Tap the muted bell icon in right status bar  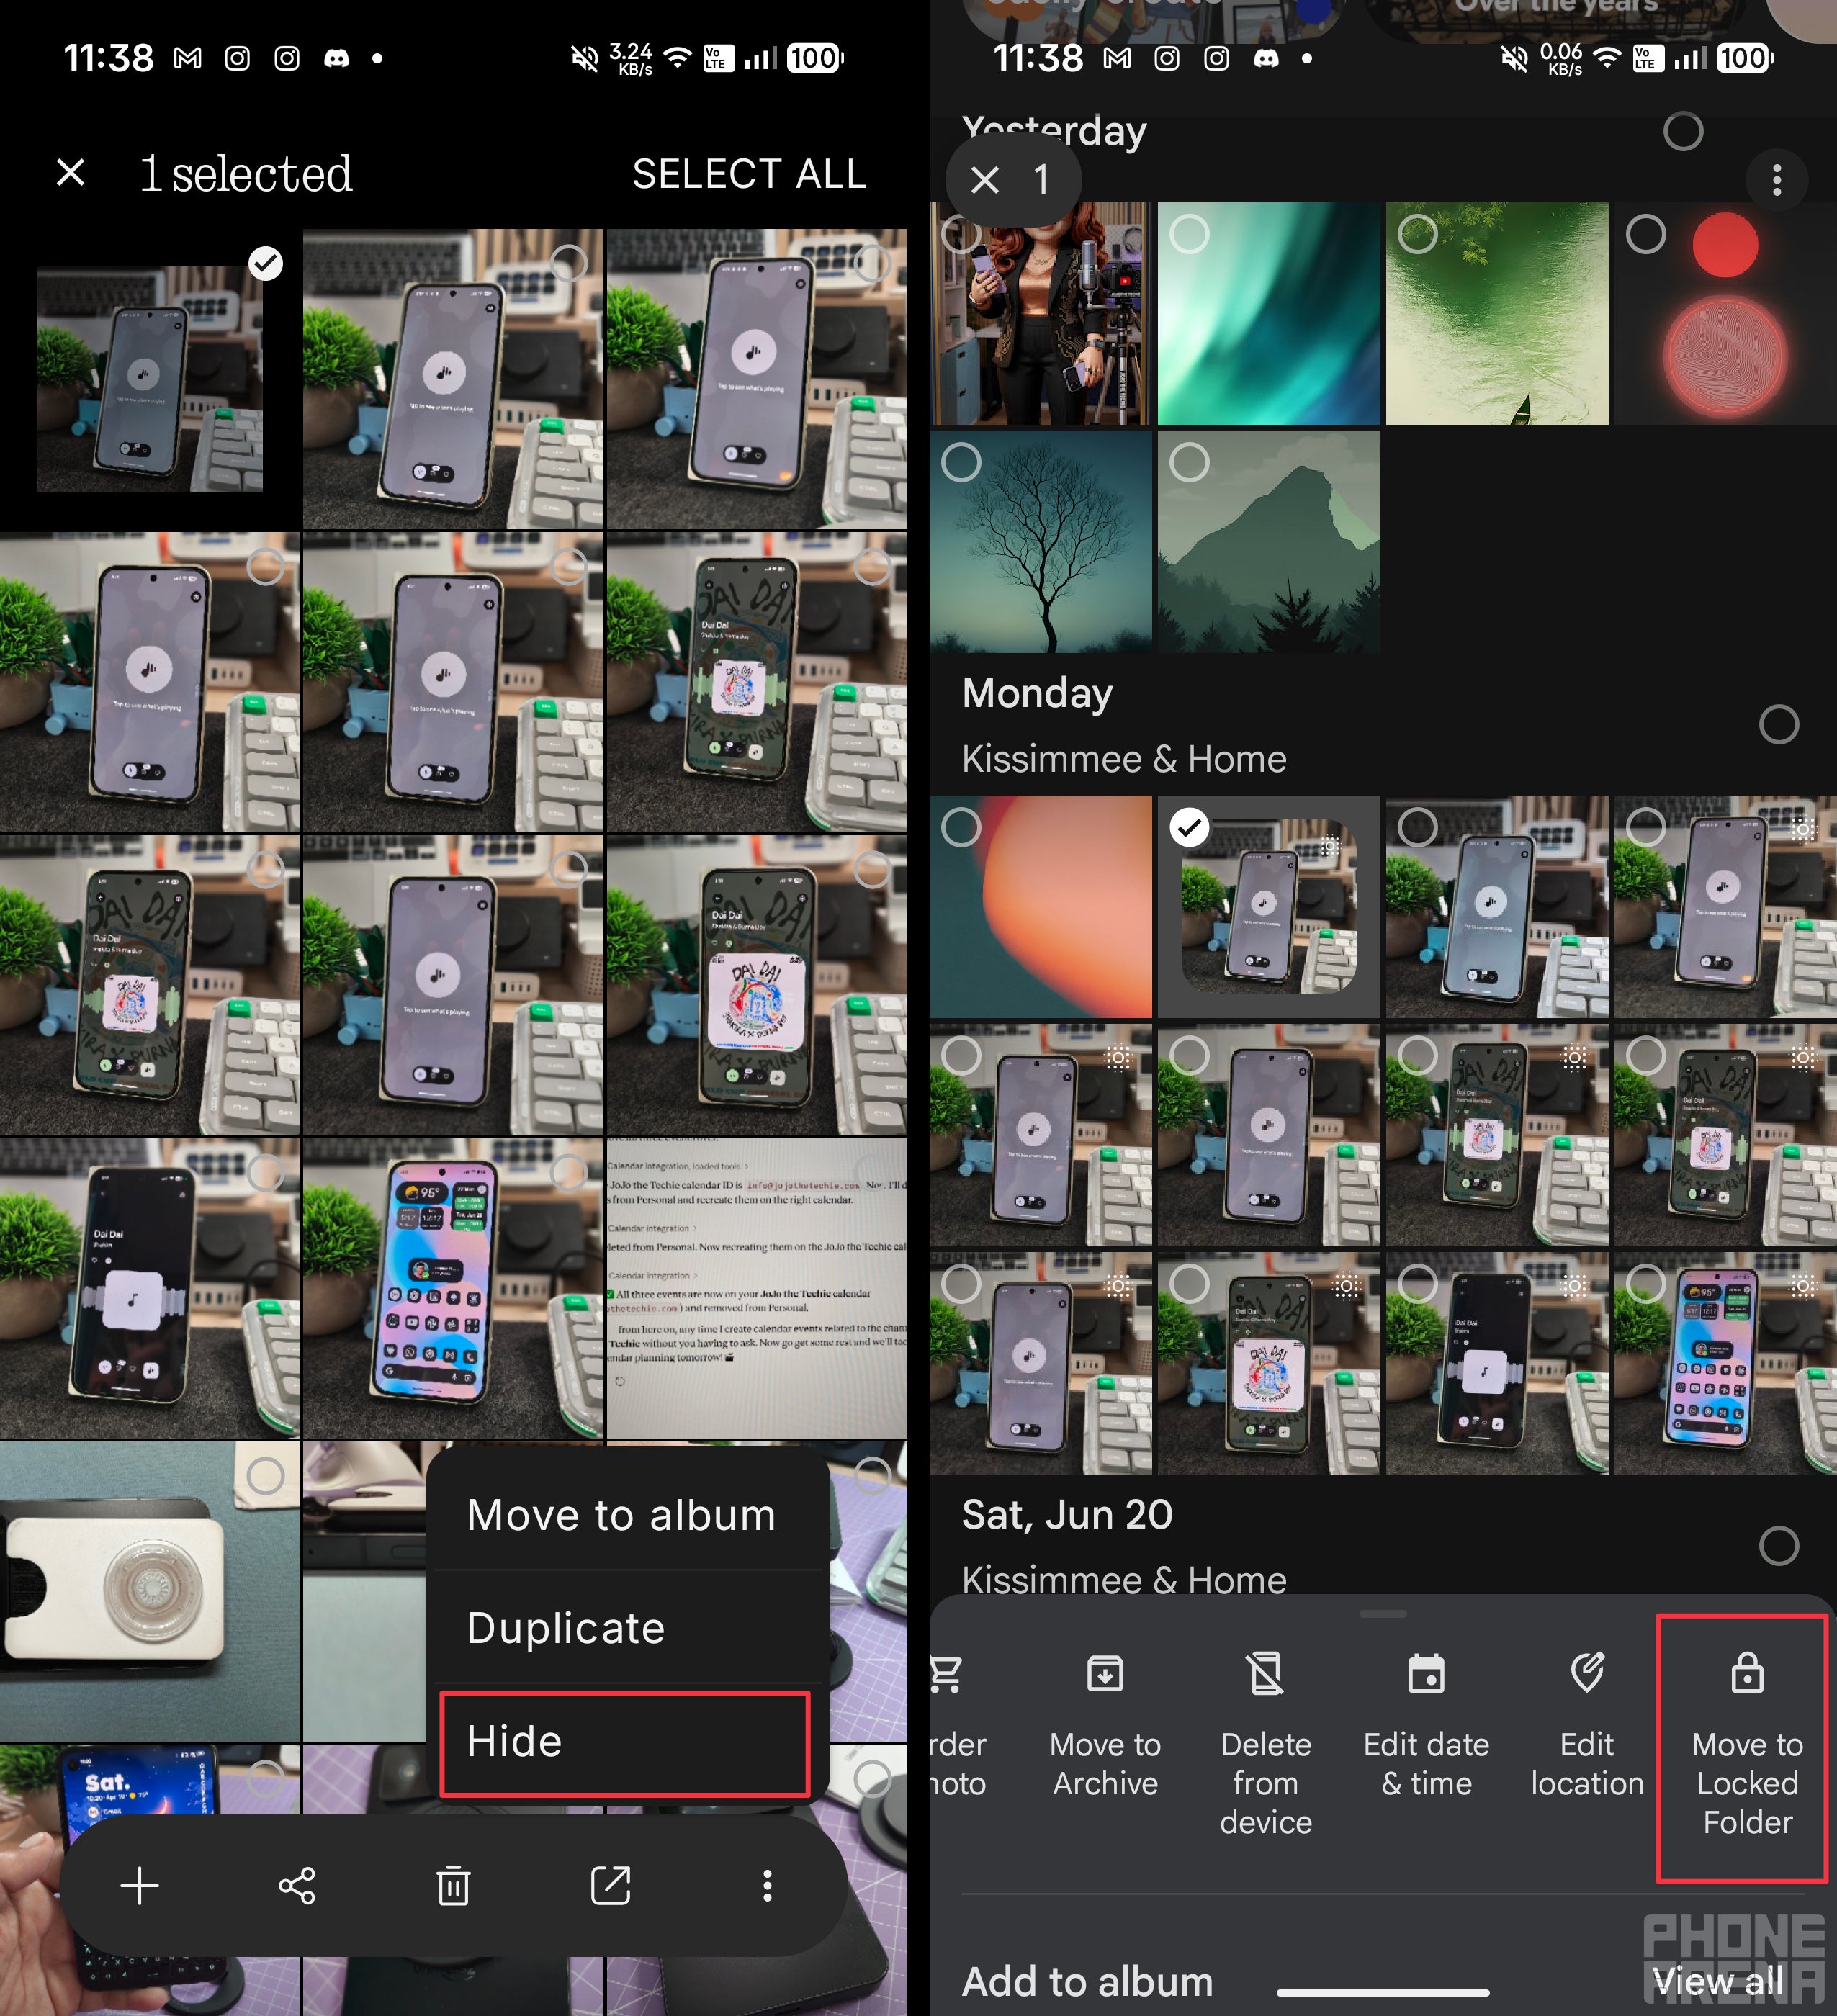(1514, 58)
